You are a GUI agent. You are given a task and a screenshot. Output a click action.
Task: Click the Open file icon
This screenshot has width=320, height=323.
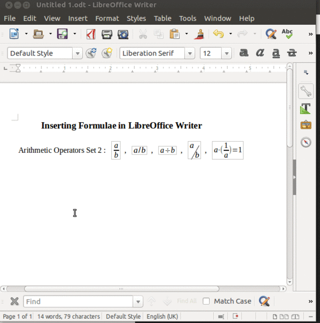pos(38,34)
